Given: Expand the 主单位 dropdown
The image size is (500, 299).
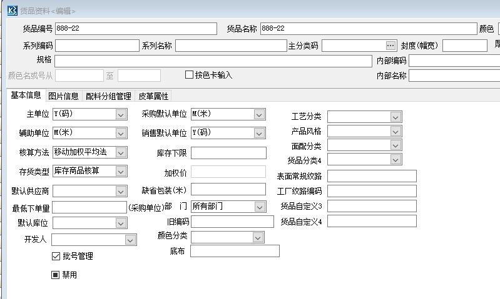Looking at the screenshot, I should [x=121, y=114].
